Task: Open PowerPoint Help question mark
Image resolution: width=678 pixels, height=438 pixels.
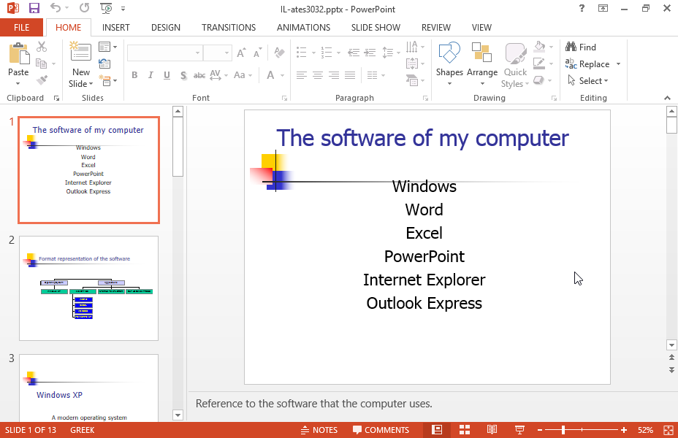Action: pos(582,8)
